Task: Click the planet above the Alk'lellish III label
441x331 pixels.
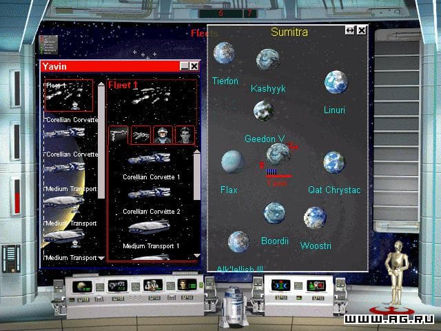Action: [238, 242]
